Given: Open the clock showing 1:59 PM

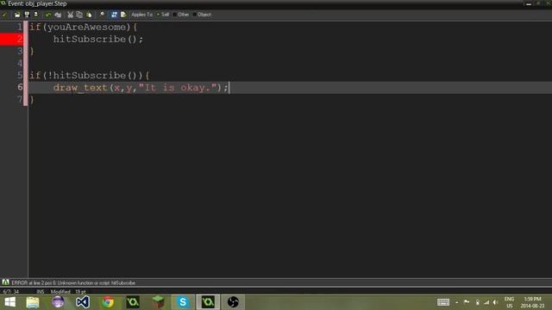Looking at the screenshot, I should (x=532, y=302).
